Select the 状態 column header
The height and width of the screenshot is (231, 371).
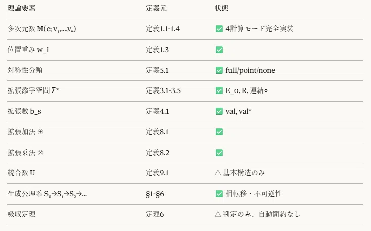pyautogui.click(x=221, y=8)
